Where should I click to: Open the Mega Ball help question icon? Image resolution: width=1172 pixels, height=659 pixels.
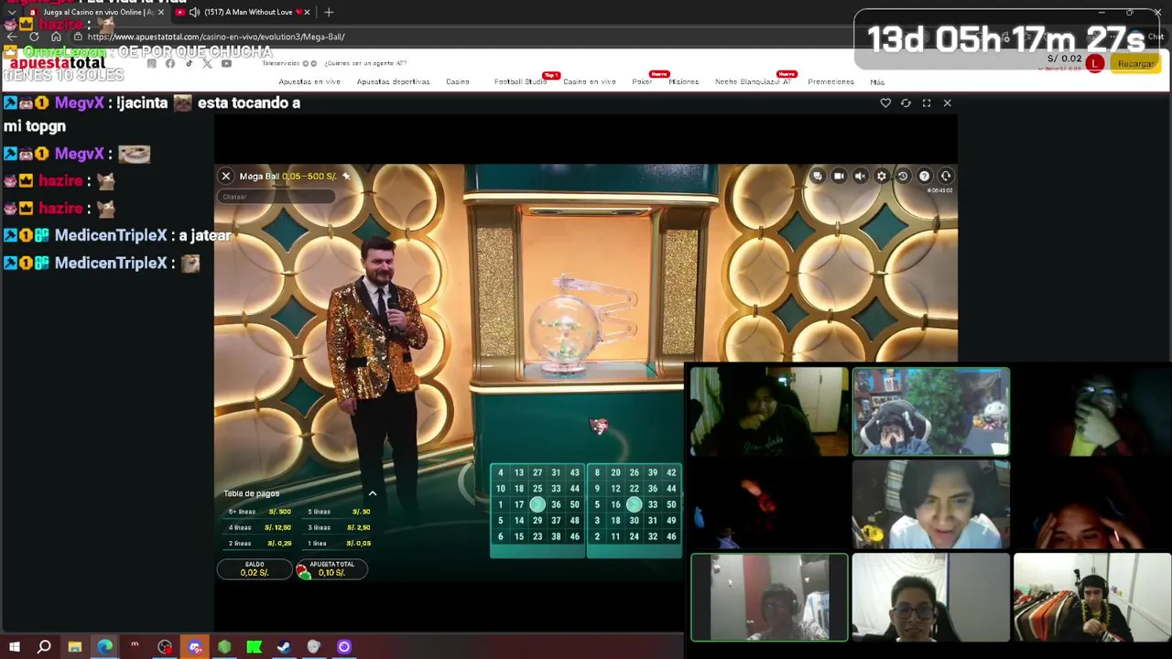(924, 177)
